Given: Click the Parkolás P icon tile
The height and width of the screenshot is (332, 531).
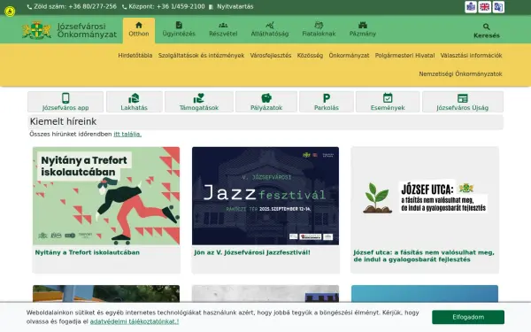Looking at the screenshot, I should pos(327,102).
